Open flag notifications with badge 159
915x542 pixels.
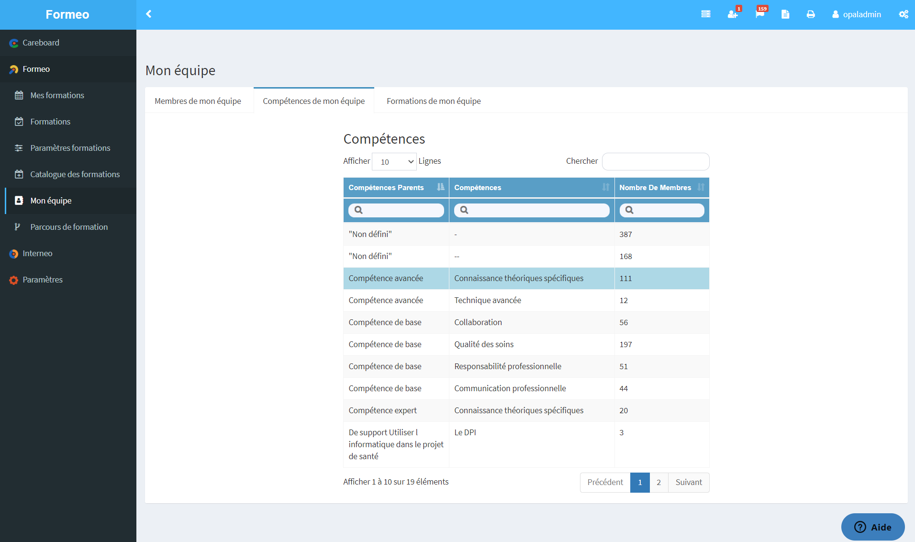(760, 14)
